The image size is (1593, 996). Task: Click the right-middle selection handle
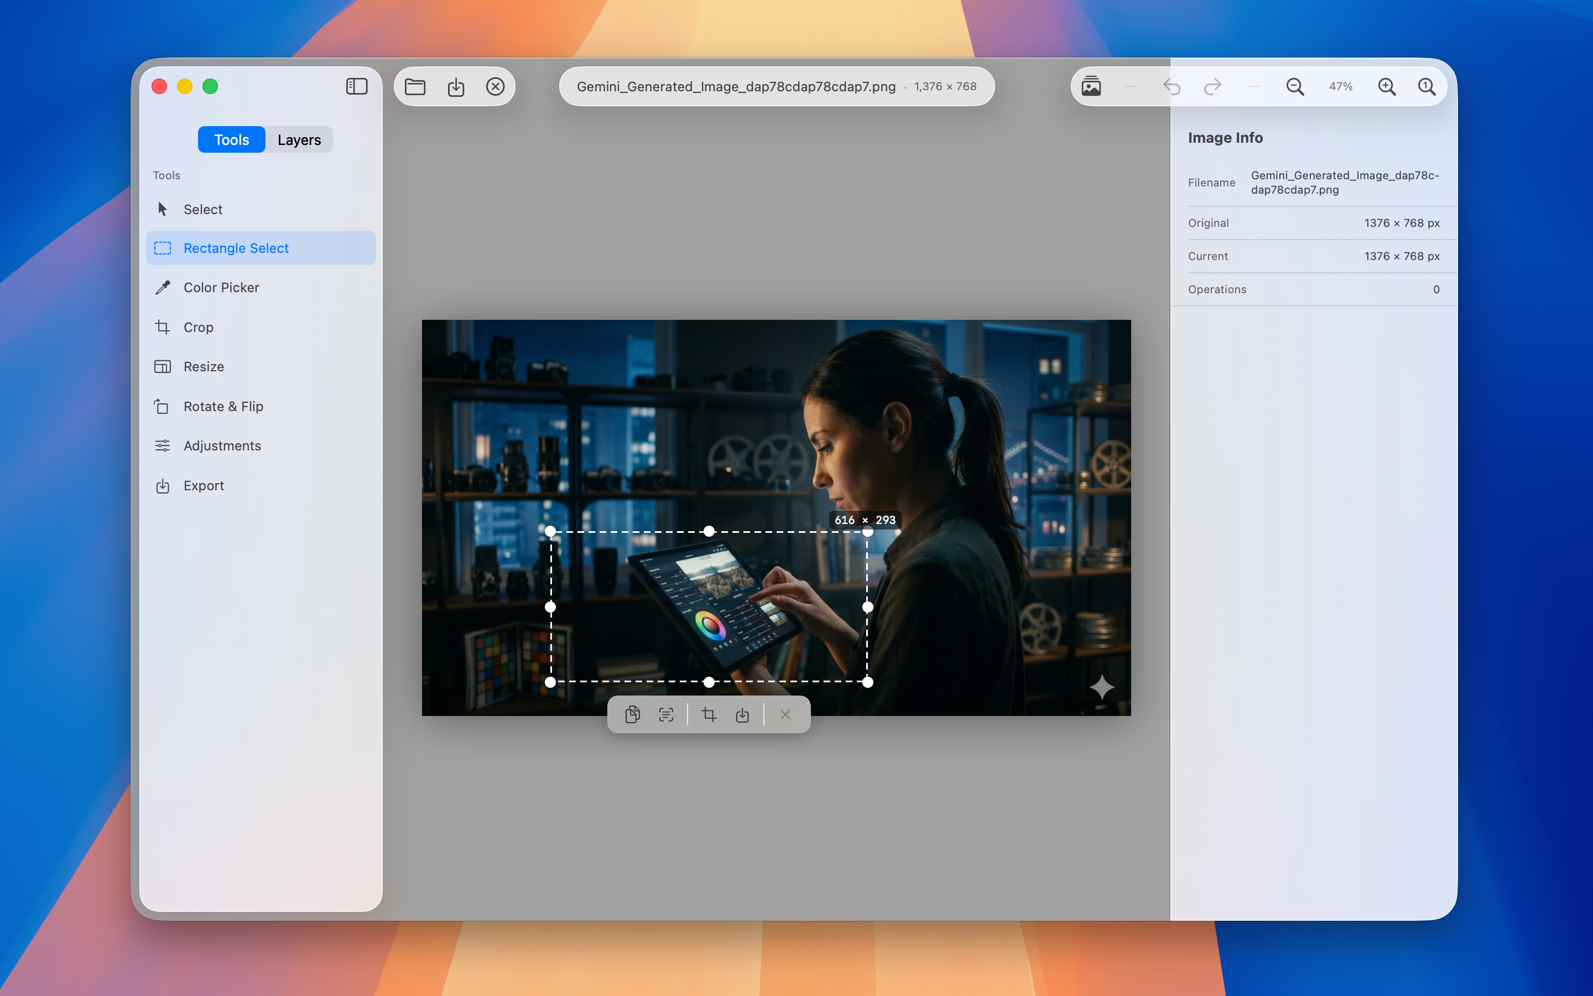[x=868, y=606]
